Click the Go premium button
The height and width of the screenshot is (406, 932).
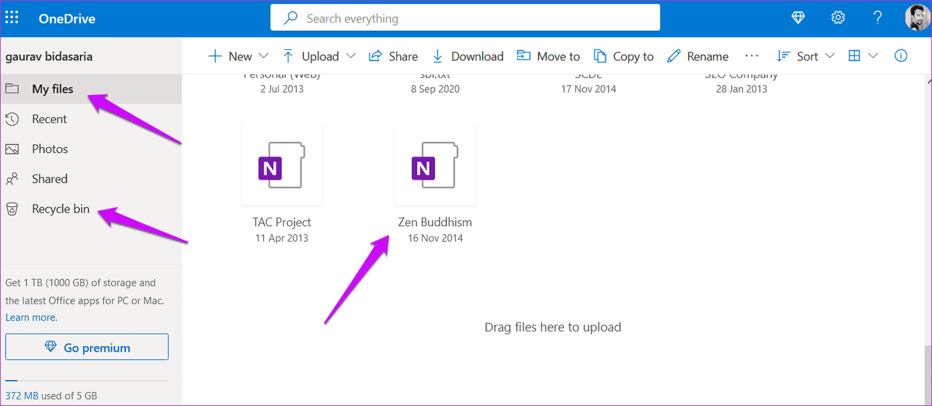point(87,347)
